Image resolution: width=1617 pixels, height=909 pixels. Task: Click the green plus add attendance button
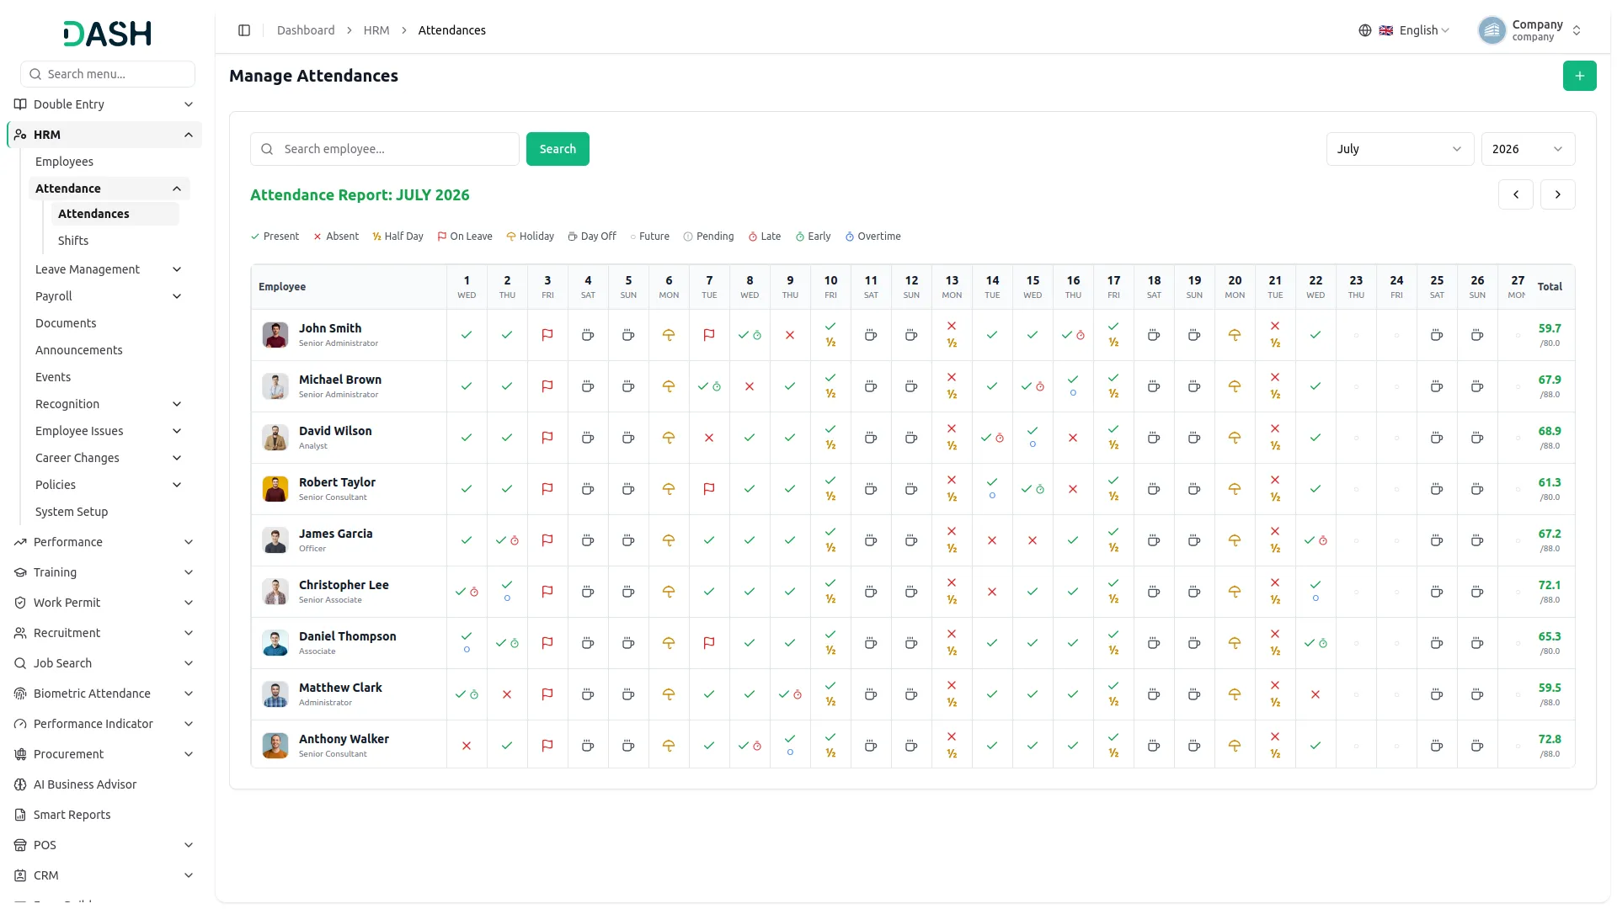[x=1579, y=76]
